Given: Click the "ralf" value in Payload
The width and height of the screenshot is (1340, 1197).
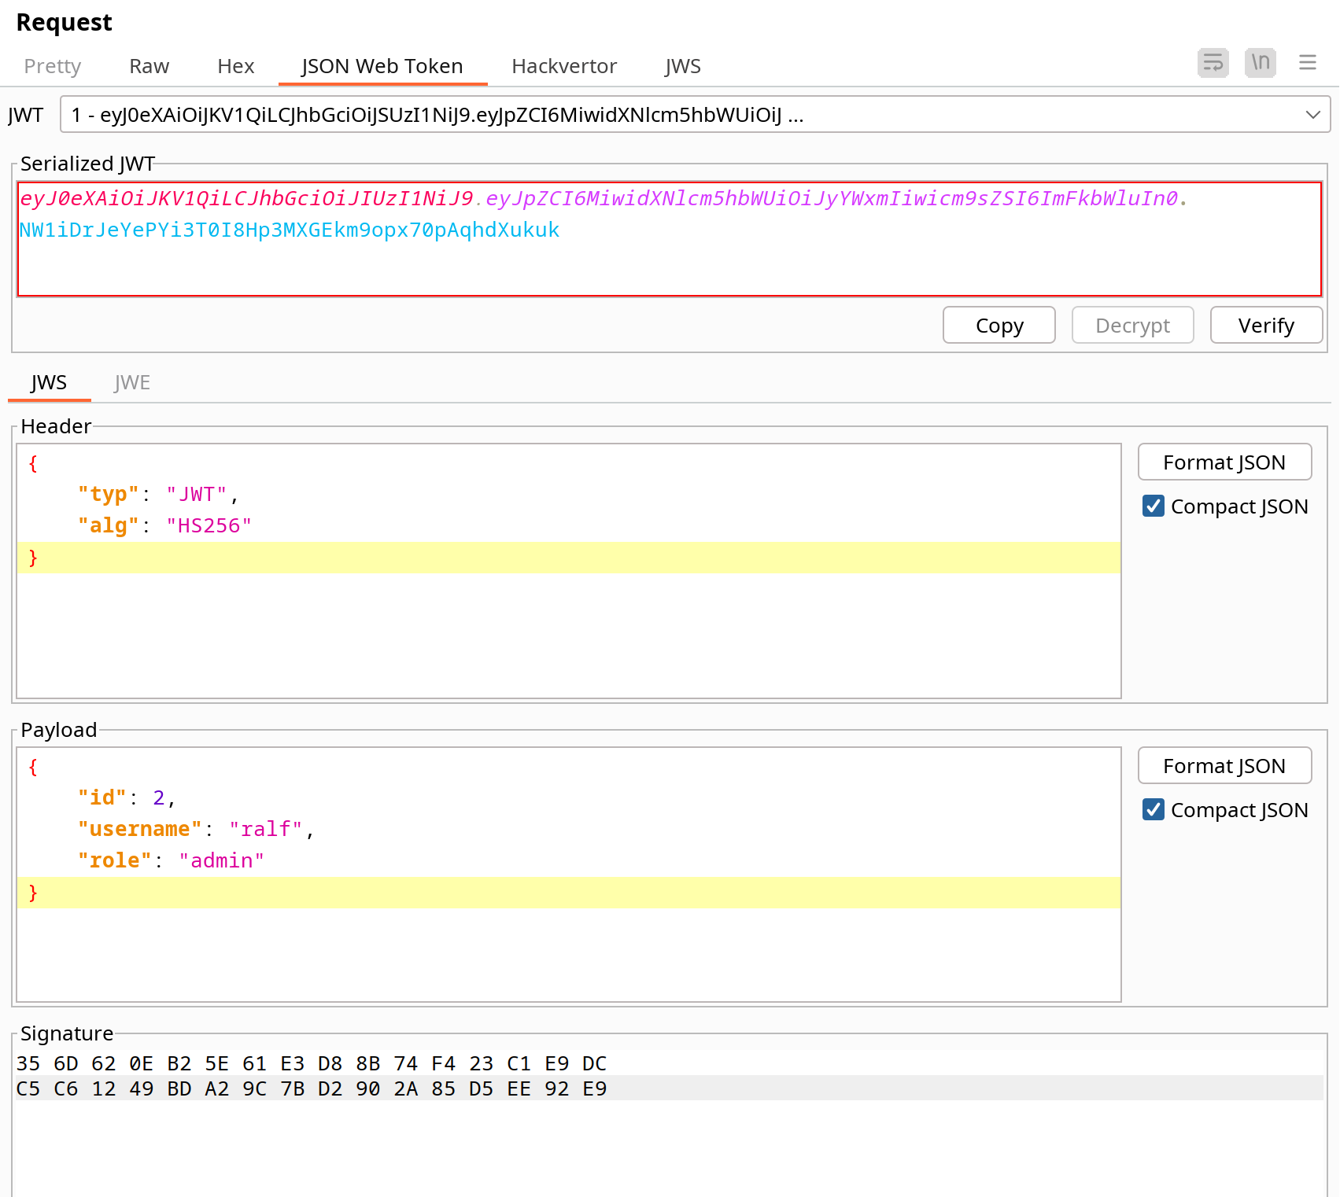Looking at the screenshot, I should [266, 829].
